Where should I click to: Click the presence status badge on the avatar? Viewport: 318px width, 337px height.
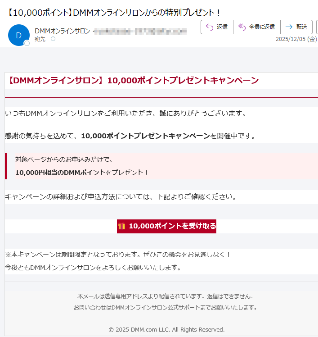coord(27,43)
